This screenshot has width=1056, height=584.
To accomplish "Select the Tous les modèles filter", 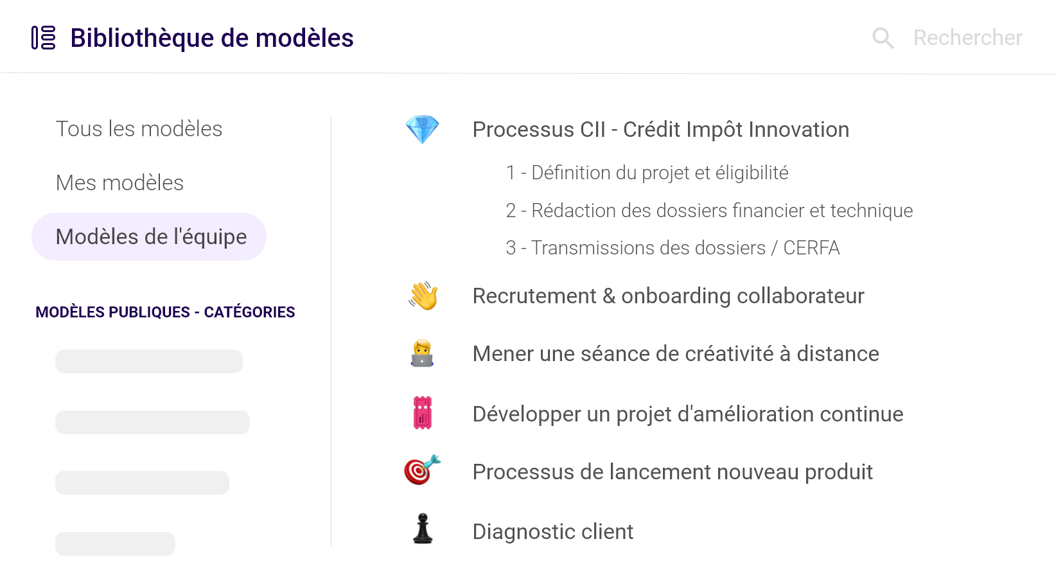I will pos(139,128).
